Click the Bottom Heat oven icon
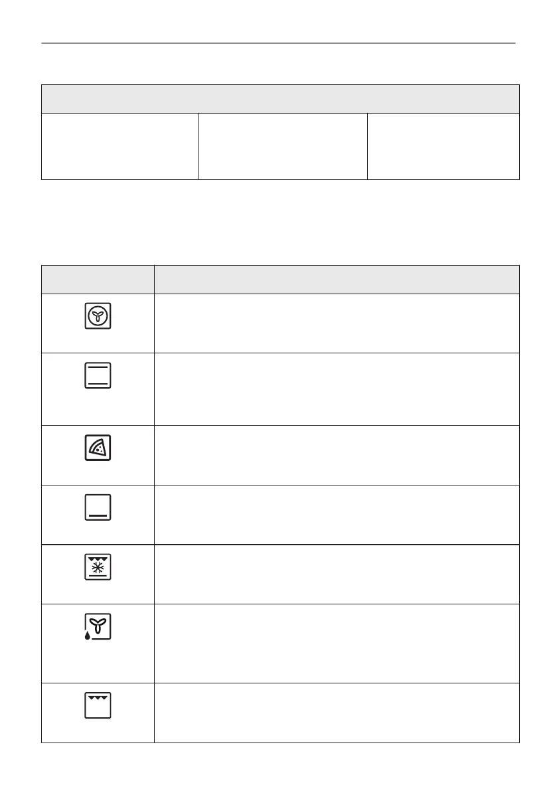 [98, 507]
